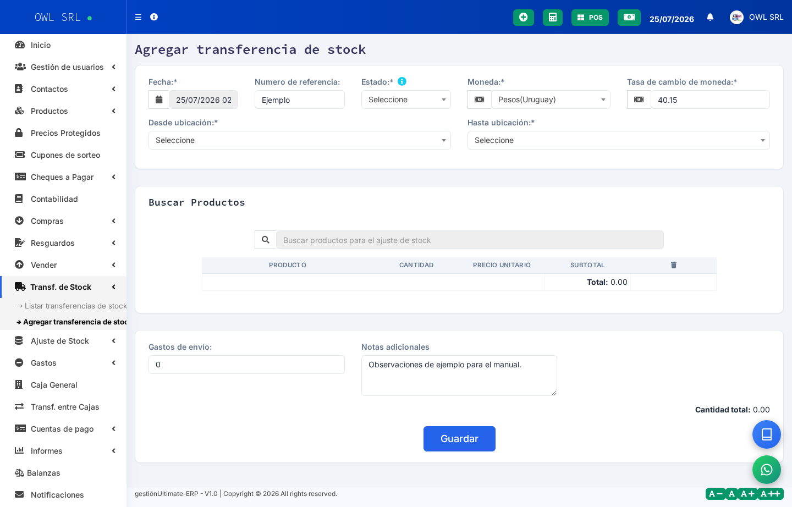The height and width of the screenshot is (507, 792).
Task: Increase font size with A+ button
Action: [747, 494]
